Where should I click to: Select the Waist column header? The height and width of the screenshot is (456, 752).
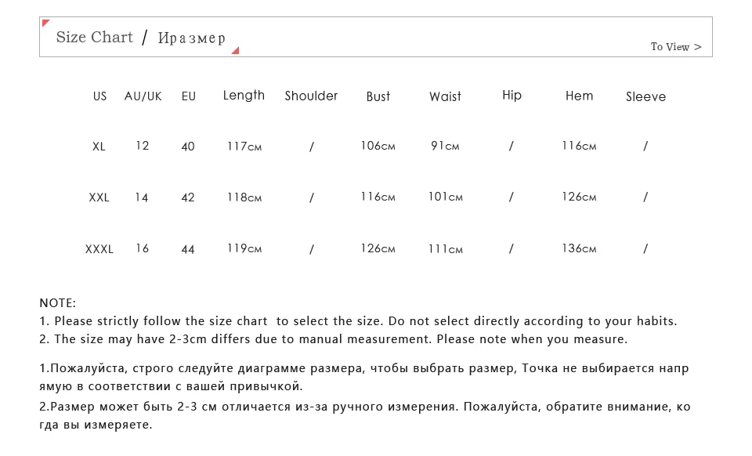(445, 96)
